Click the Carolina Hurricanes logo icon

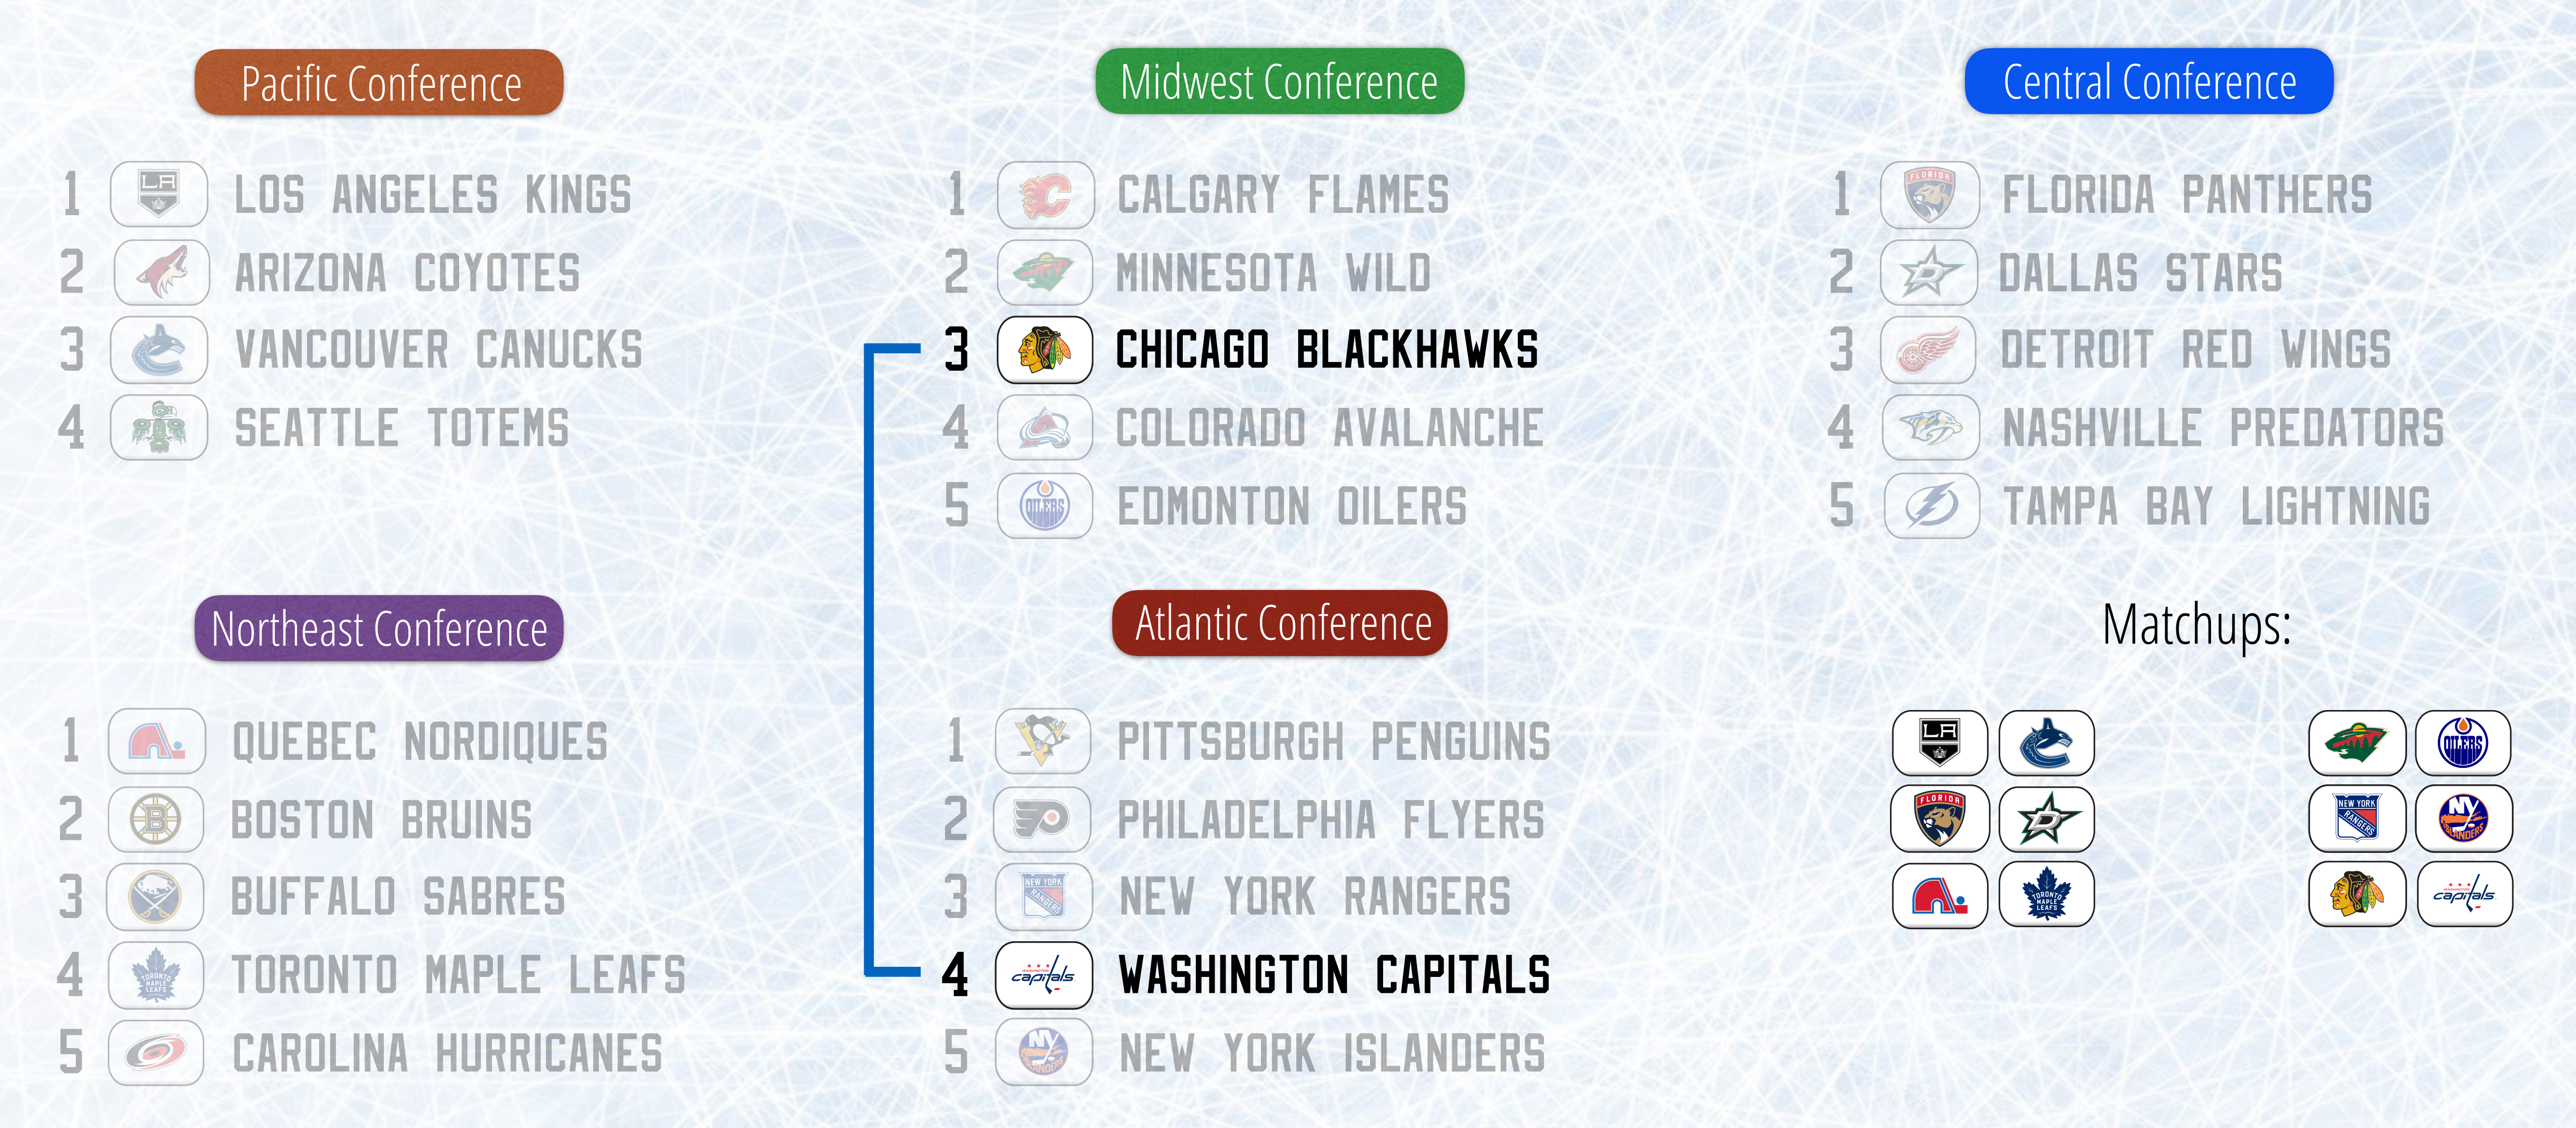tap(156, 1053)
